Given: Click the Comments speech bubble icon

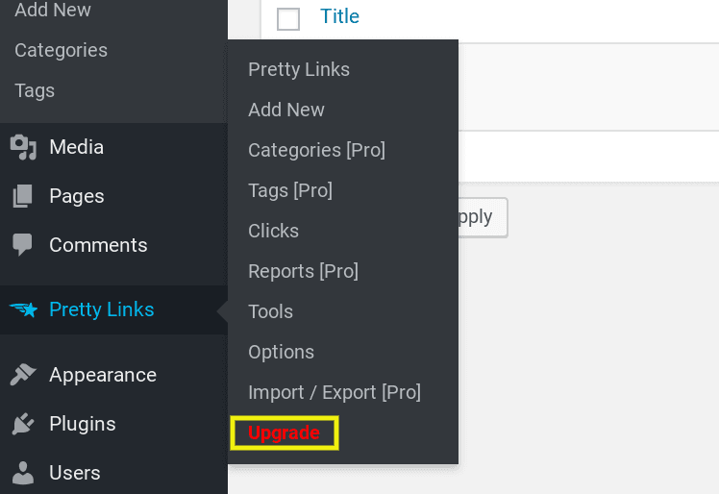Looking at the screenshot, I should [x=22, y=245].
